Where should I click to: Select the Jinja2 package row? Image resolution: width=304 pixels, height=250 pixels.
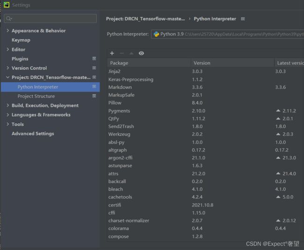(205, 71)
